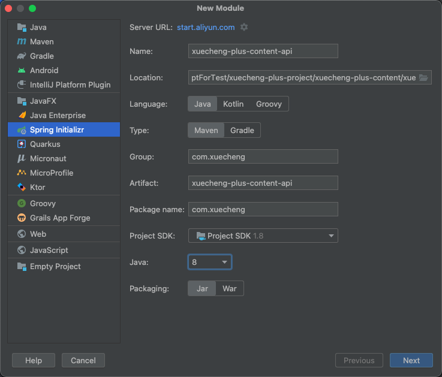Set build type to Gradle
The image size is (442, 377).
click(x=242, y=131)
